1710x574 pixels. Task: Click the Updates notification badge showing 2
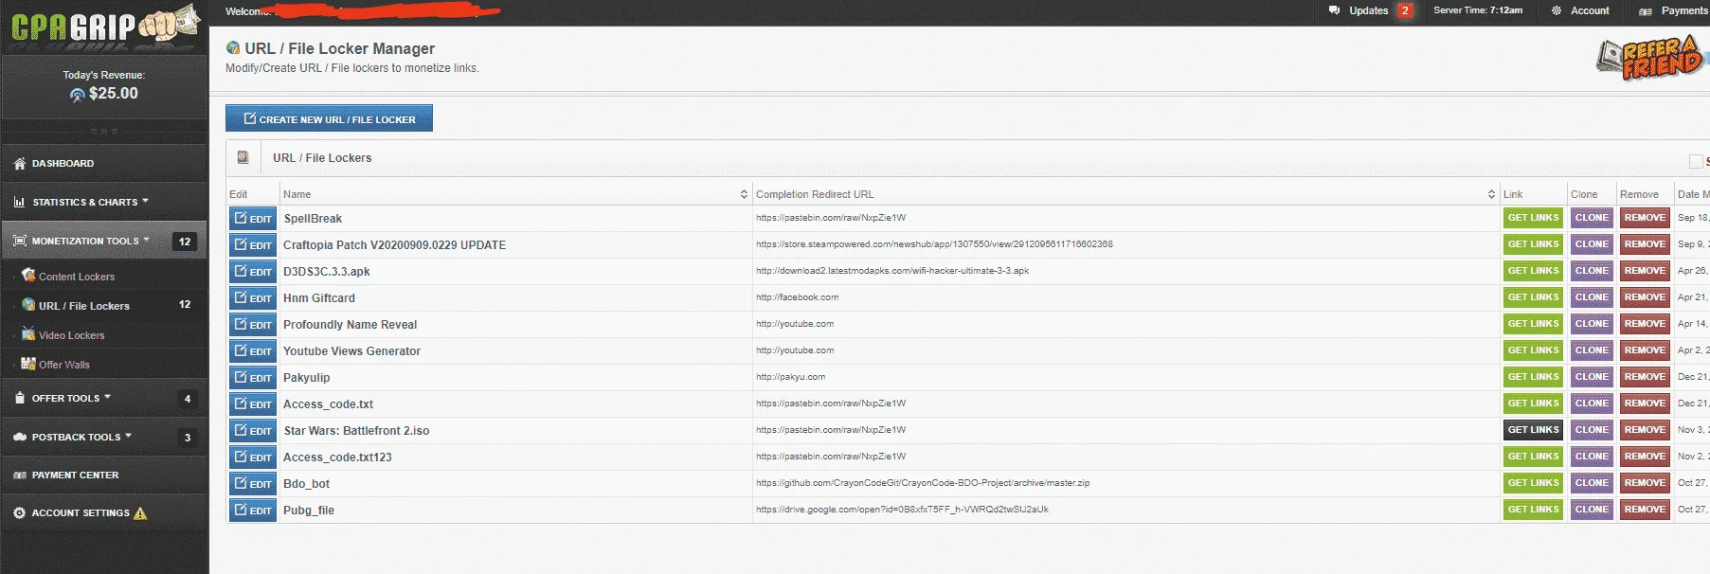click(1405, 10)
